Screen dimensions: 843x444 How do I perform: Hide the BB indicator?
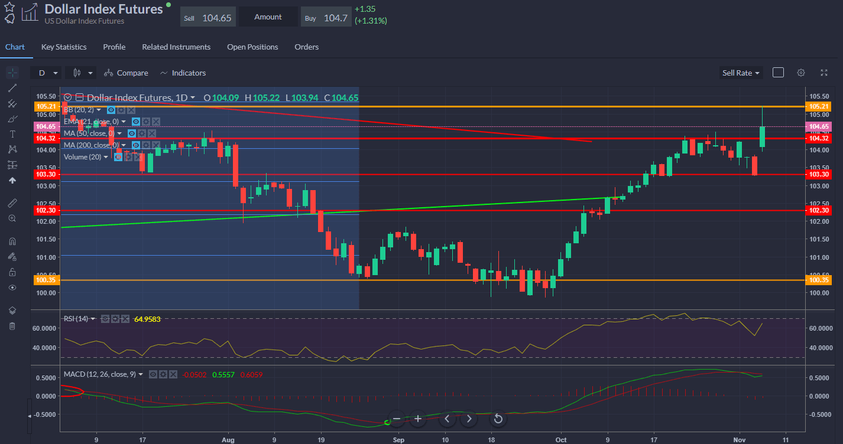click(111, 110)
